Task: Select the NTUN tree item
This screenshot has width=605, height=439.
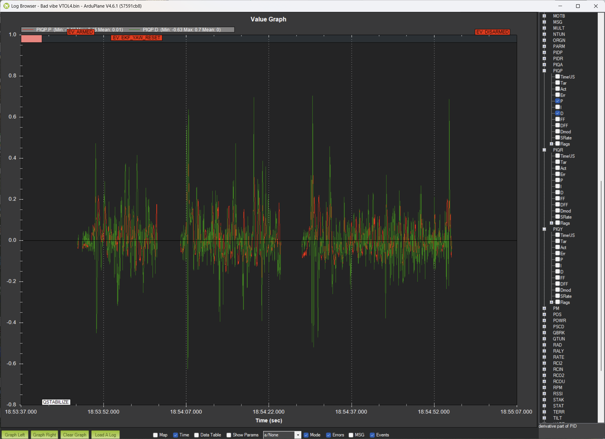Action: [x=559, y=34]
